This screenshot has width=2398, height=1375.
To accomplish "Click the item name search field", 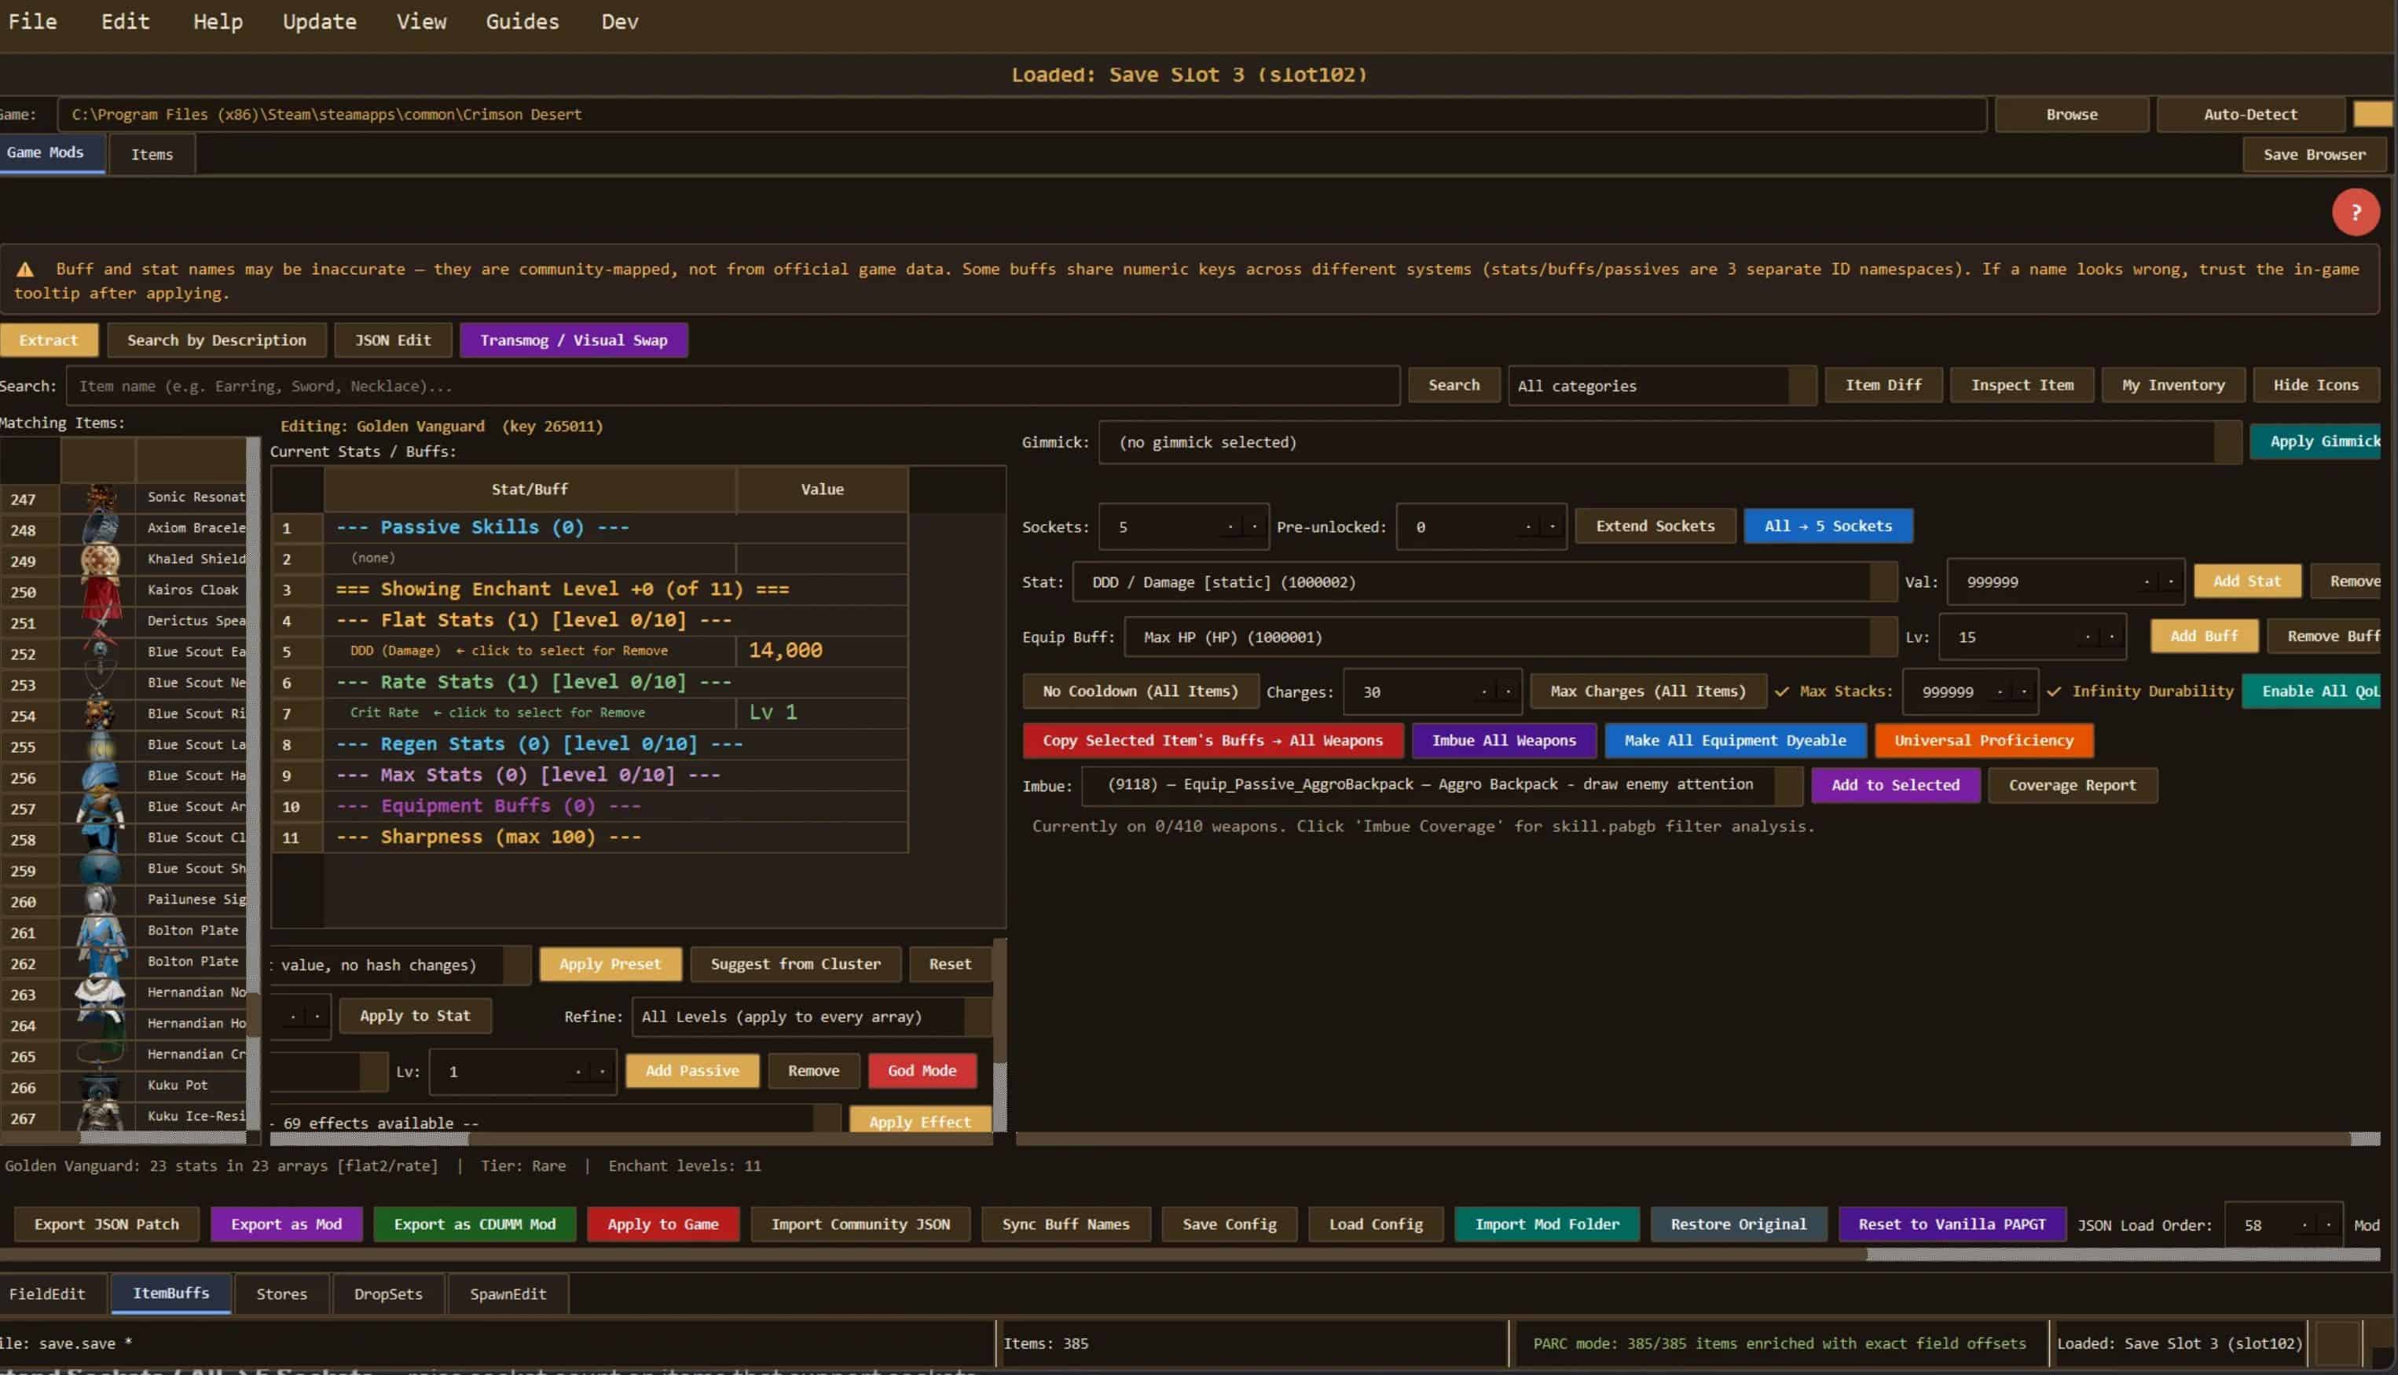I will 731,387.
